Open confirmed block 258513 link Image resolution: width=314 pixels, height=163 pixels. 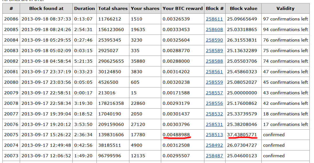tap(214, 135)
